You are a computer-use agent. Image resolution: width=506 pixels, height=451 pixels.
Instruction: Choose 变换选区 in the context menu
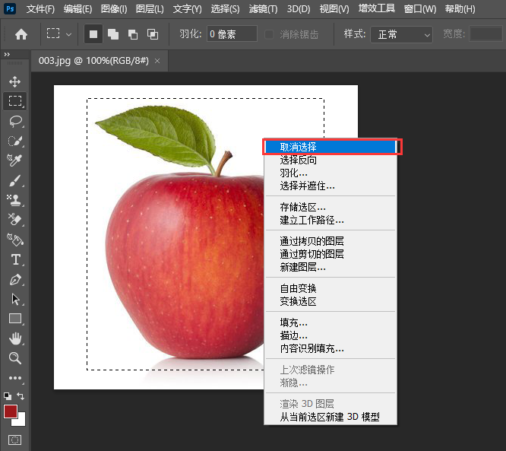(x=331, y=301)
